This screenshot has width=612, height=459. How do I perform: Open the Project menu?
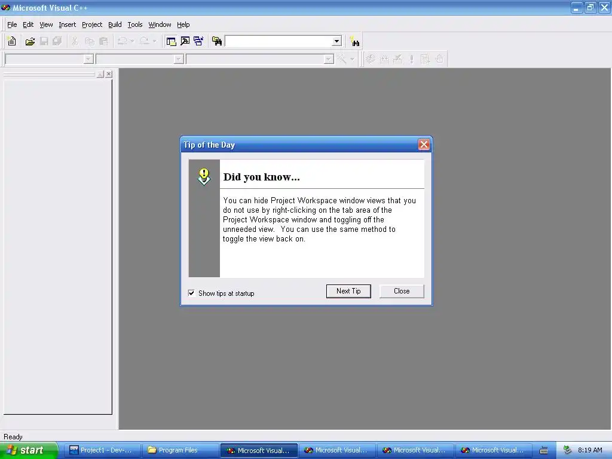92,25
